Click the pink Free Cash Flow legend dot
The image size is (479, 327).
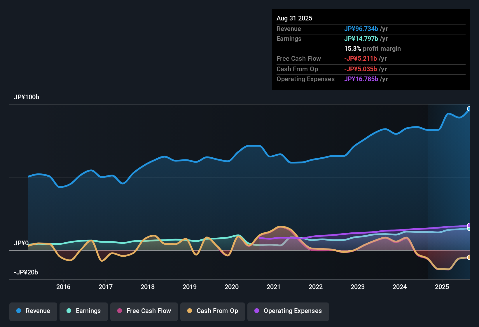pyautogui.click(x=119, y=311)
